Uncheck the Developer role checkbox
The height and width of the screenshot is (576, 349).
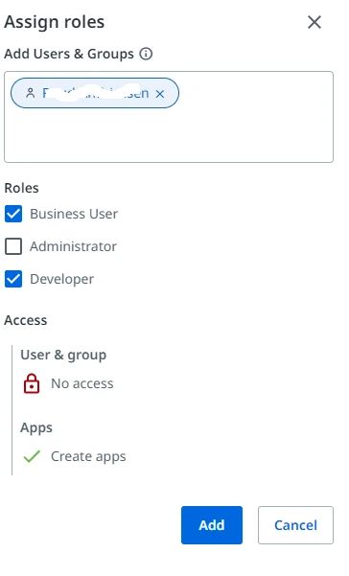point(13,279)
